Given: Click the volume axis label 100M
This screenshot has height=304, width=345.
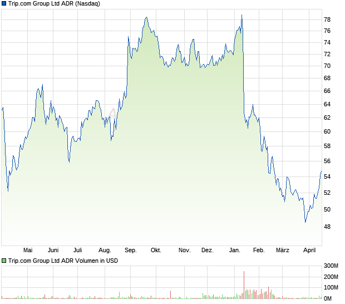Looking at the screenshot, I should click(331, 287).
